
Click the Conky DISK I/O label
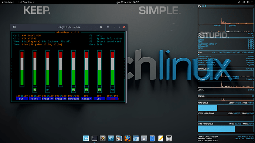(201, 96)
